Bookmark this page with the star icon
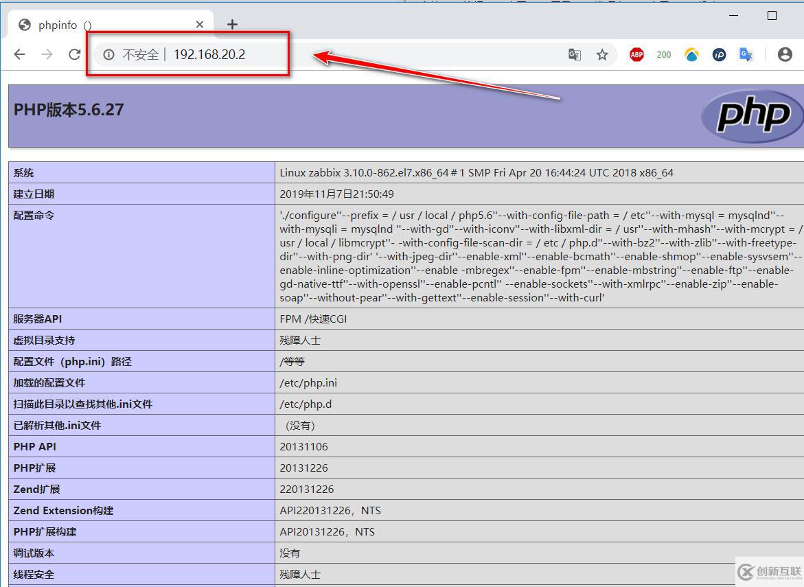804x587 pixels. pos(602,54)
